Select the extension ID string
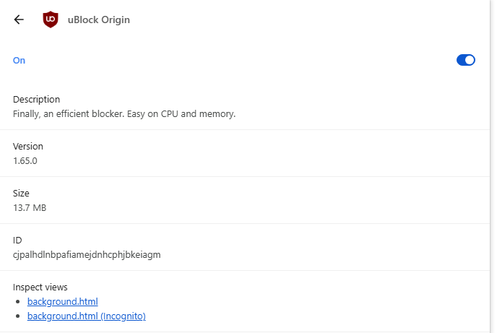497x333 pixels. (87, 255)
